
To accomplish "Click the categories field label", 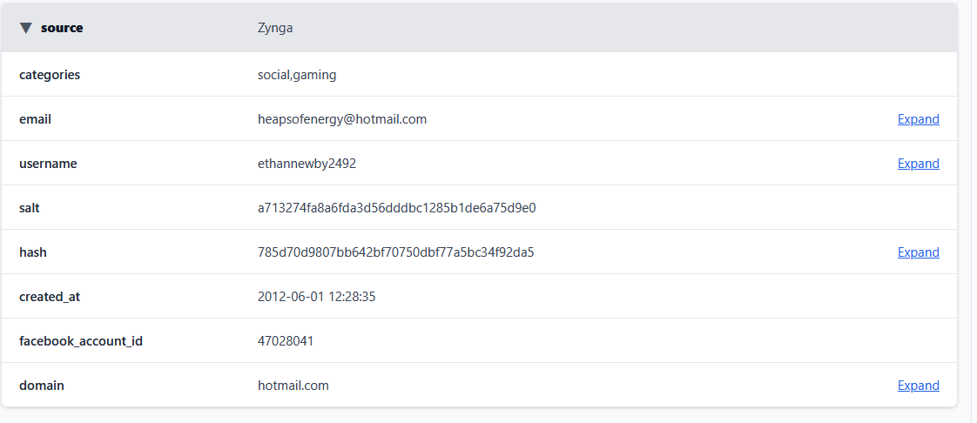I will click(x=50, y=75).
